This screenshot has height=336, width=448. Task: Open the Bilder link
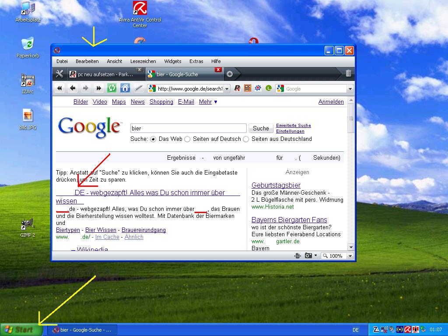pyautogui.click(x=80, y=101)
